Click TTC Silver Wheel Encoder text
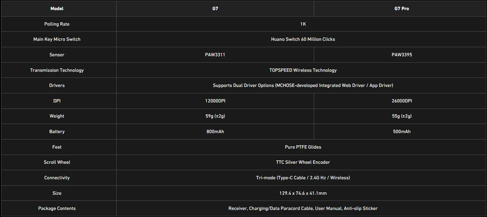Image resolution: width=487 pixels, height=217 pixels. pyautogui.click(x=303, y=162)
